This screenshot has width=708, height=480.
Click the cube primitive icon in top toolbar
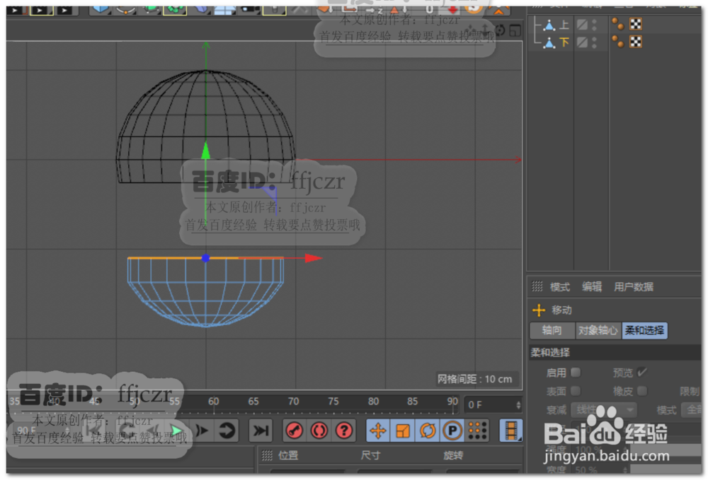click(x=101, y=9)
